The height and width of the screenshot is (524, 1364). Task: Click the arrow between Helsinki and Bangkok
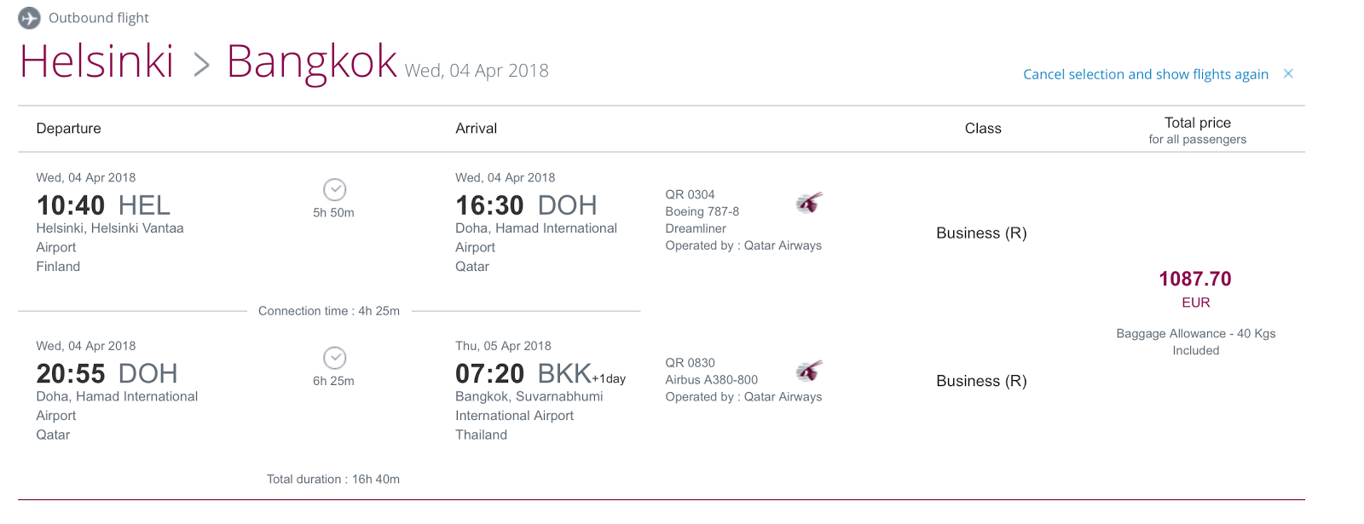201,65
